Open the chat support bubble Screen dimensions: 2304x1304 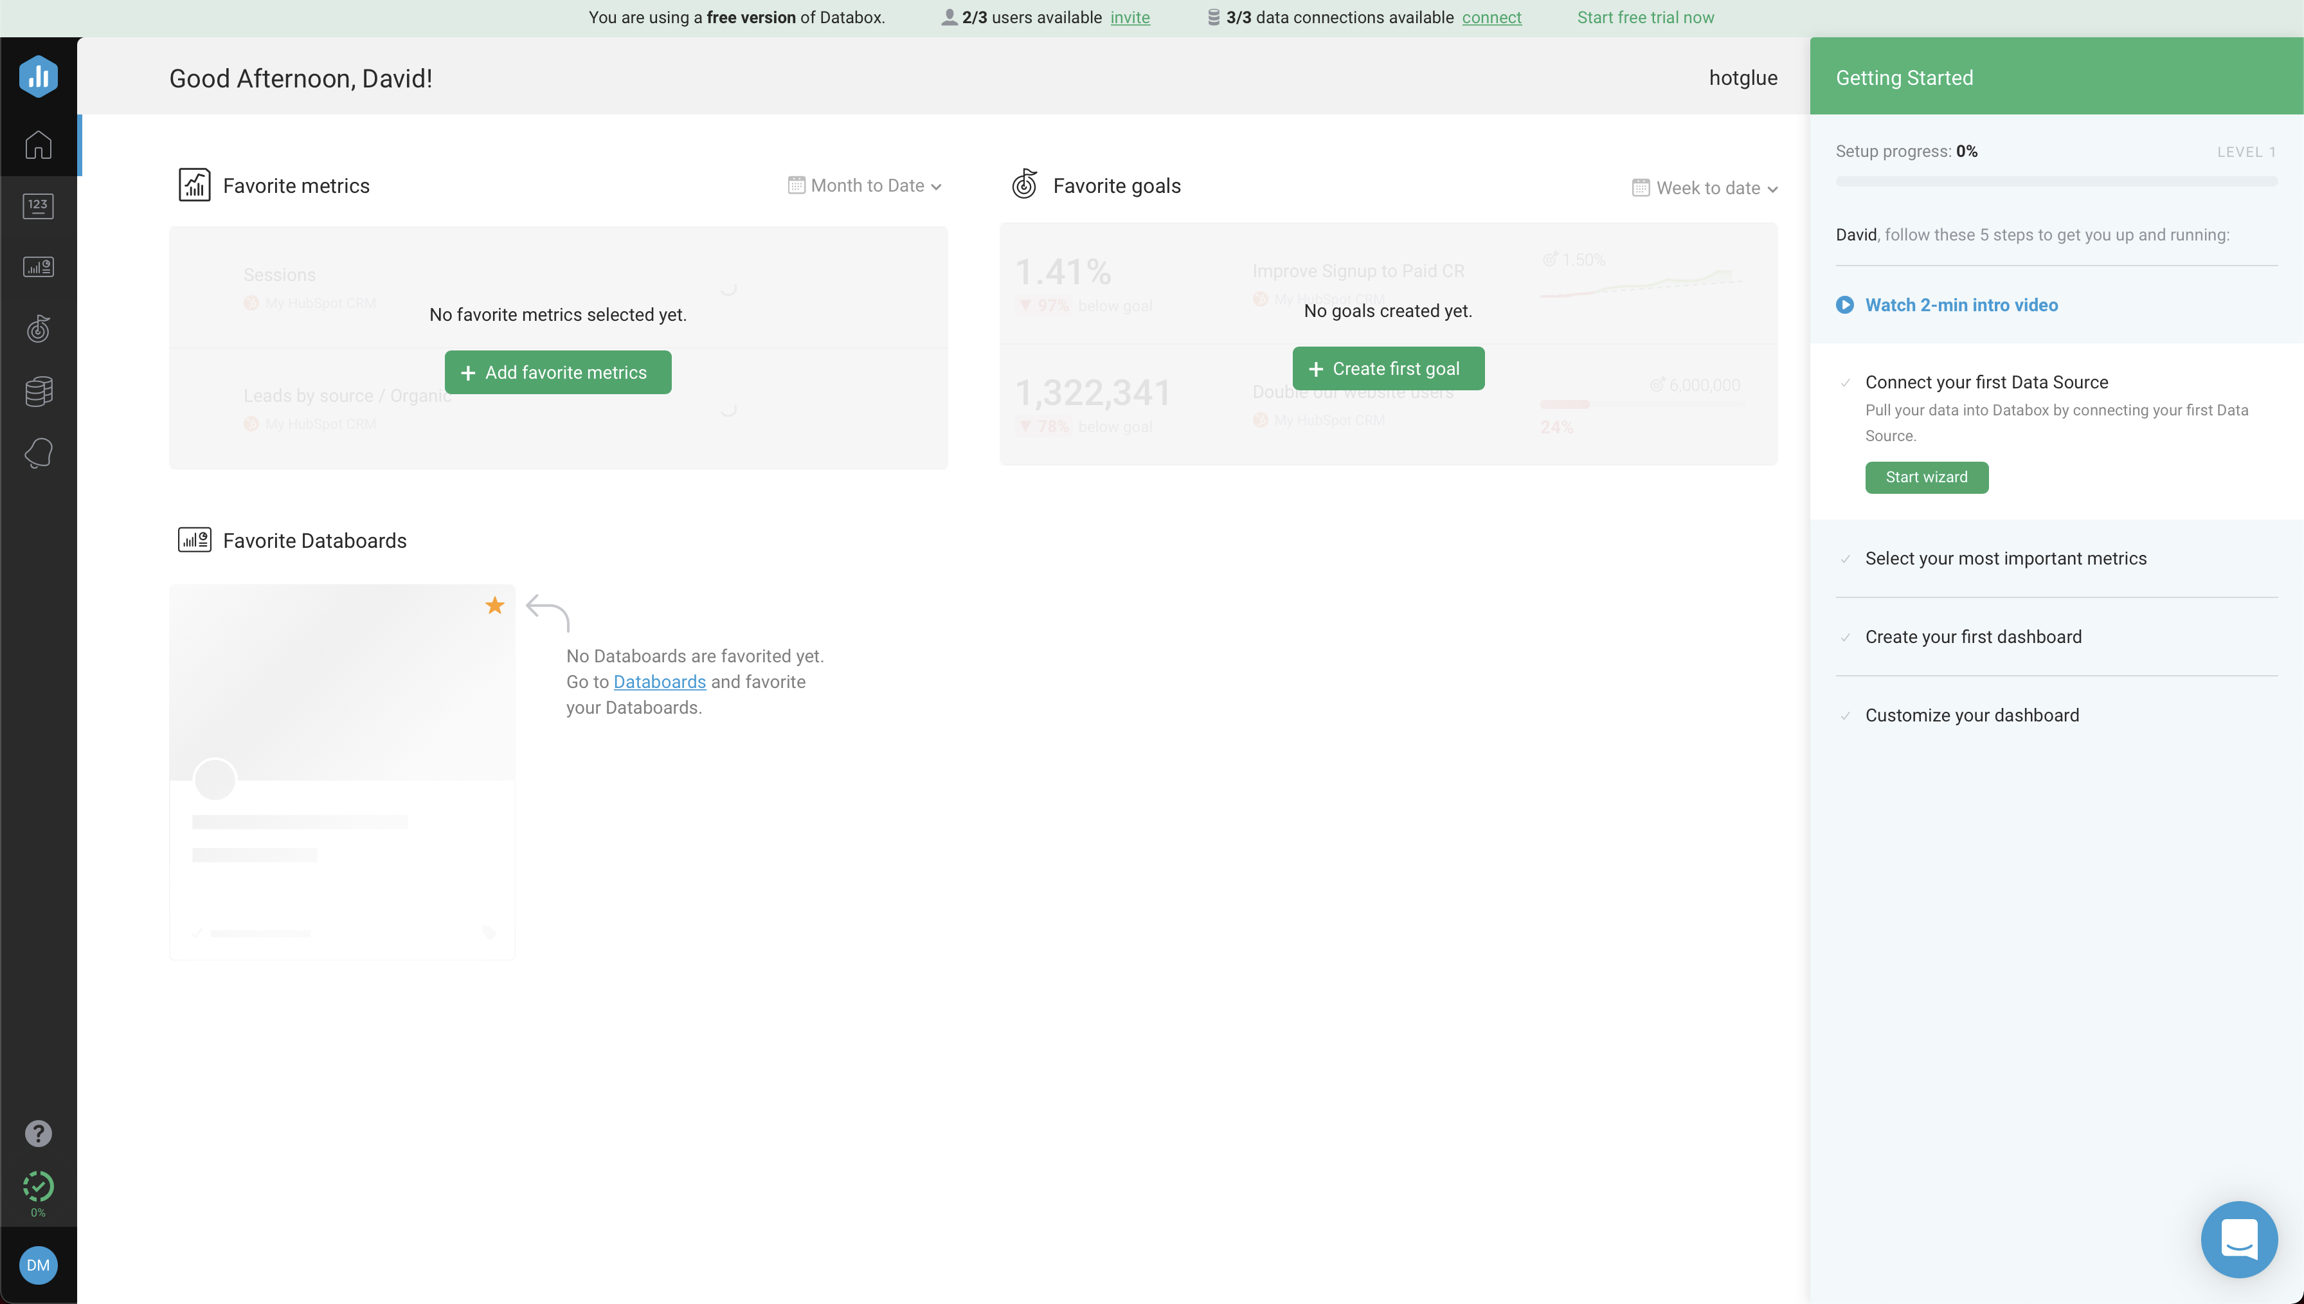2238,1238
